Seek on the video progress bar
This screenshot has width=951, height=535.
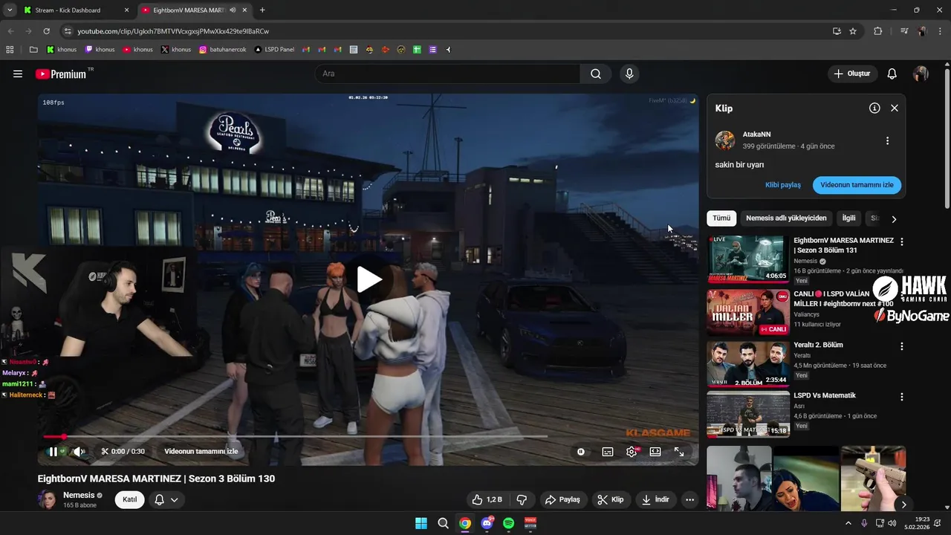click(295, 437)
